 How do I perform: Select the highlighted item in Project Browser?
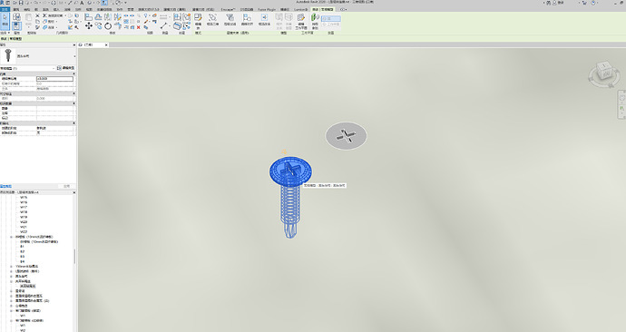(x=28, y=286)
